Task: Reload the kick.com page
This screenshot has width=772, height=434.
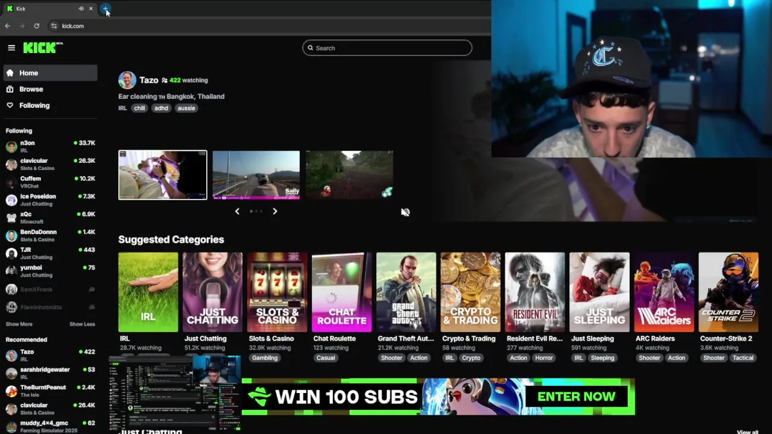Action: pyautogui.click(x=36, y=26)
